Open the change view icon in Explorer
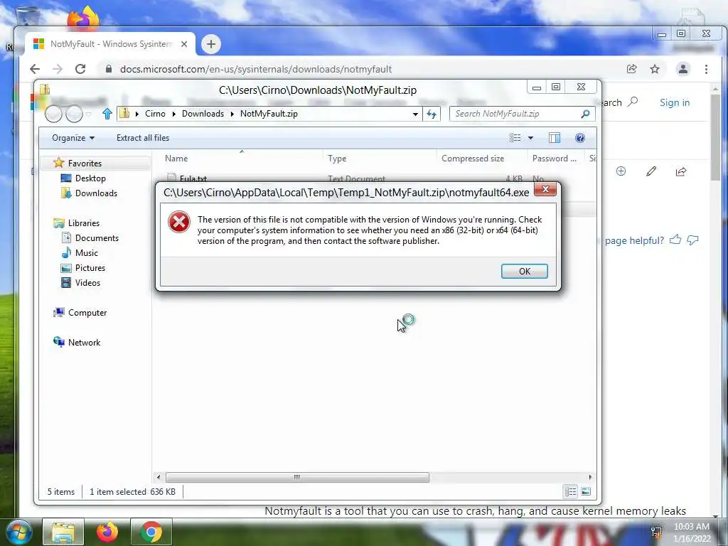The width and height of the screenshot is (728, 546). 515,138
